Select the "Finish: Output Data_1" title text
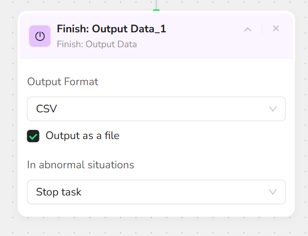Viewport: 308px width, 236px height. pyautogui.click(x=111, y=29)
